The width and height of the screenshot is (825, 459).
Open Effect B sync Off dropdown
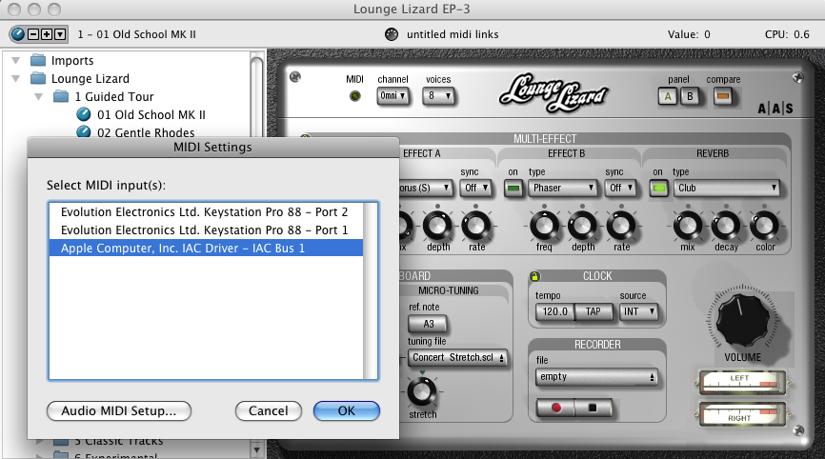pyautogui.click(x=621, y=188)
